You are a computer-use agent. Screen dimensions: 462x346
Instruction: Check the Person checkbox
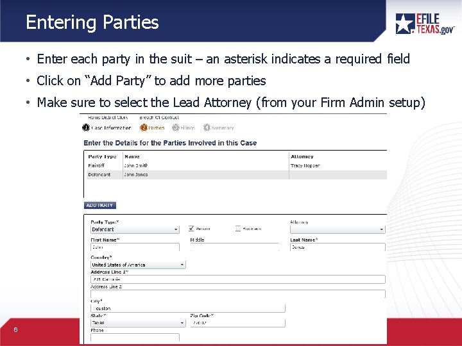pos(192,228)
